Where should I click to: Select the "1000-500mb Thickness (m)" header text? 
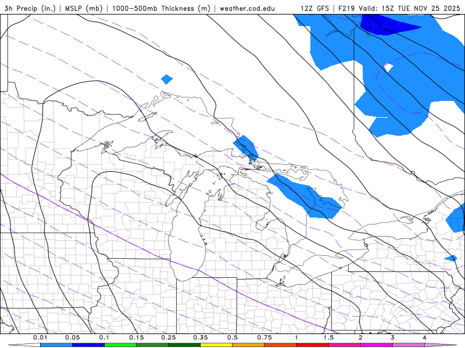click(x=161, y=8)
